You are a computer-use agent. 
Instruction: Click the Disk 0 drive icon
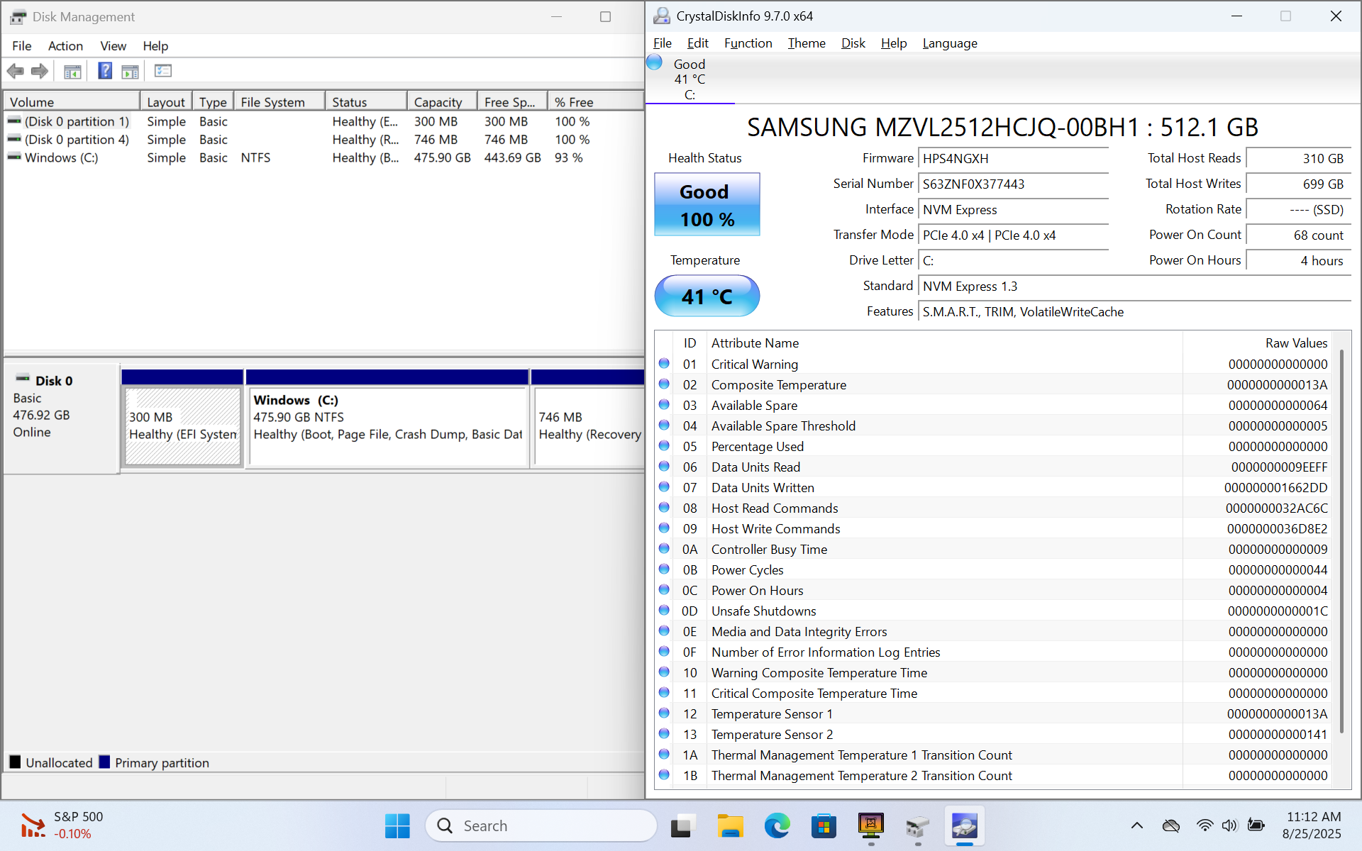(23, 379)
